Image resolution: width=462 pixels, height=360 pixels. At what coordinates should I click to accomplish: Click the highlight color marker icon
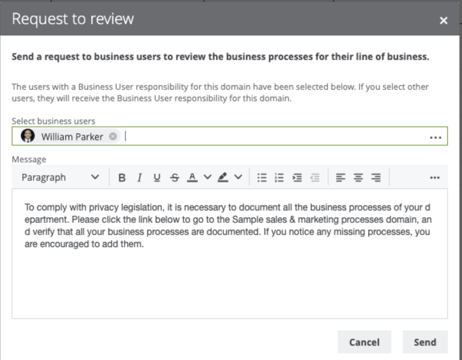[223, 177]
